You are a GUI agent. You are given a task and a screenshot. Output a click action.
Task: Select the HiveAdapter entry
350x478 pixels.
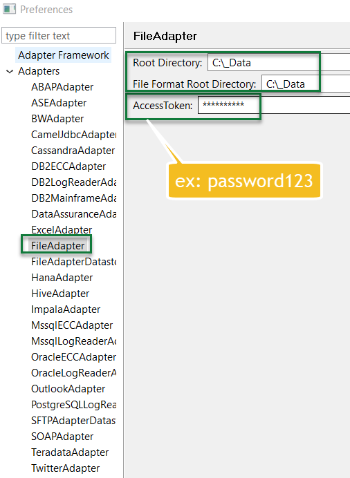point(60,294)
